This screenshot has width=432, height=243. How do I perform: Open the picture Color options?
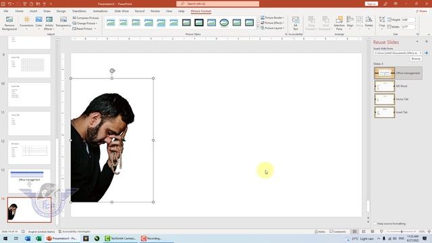[39, 23]
